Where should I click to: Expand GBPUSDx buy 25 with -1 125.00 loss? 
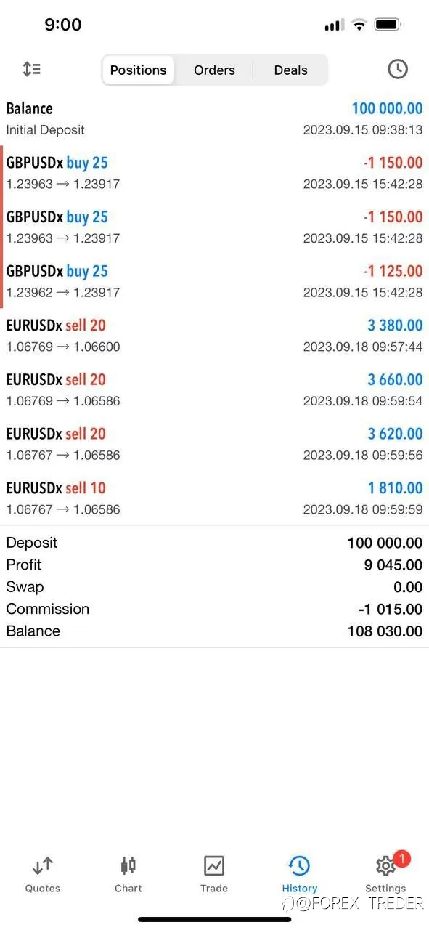click(214, 281)
